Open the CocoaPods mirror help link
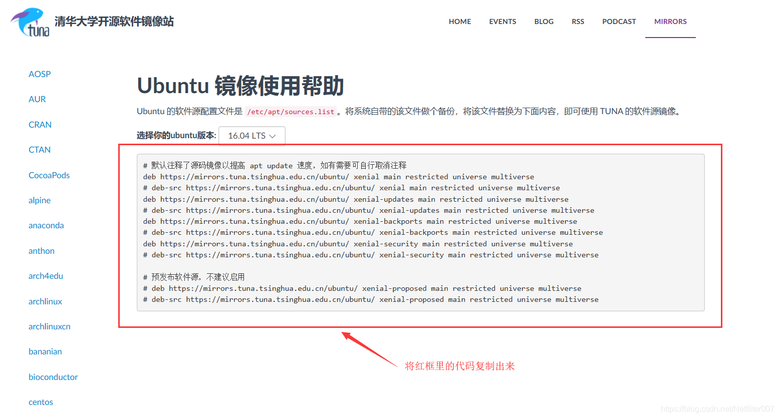This screenshot has width=779, height=418. click(49, 175)
